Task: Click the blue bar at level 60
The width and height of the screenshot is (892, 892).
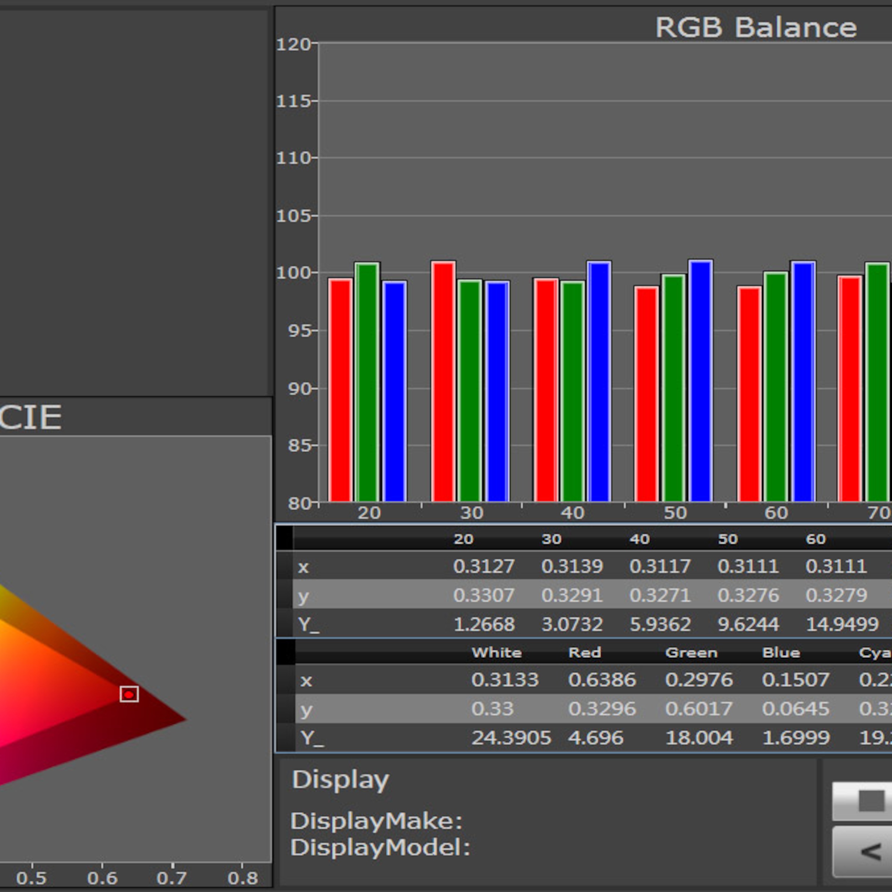Action: pyautogui.click(x=803, y=381)
